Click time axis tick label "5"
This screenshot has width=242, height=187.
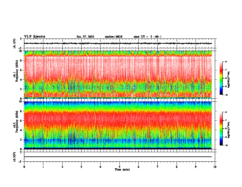tap(119, 167)
